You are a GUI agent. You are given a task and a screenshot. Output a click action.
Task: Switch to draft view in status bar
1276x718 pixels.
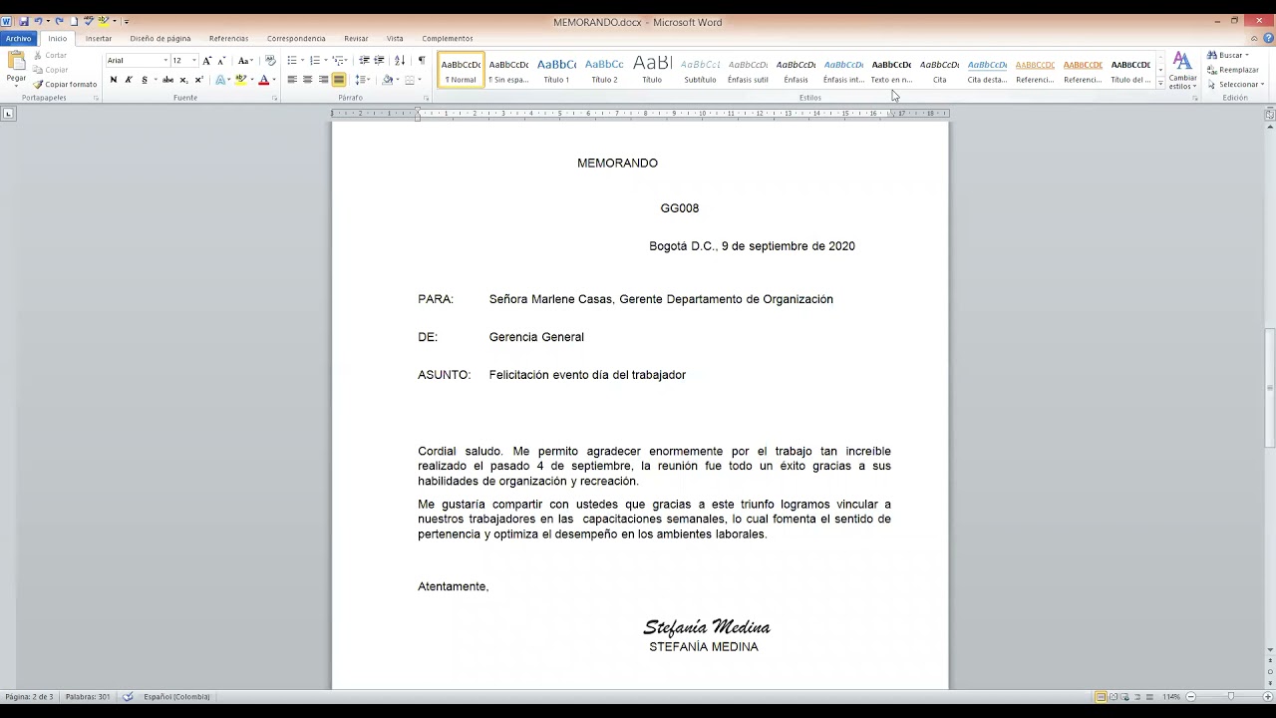1149,697
